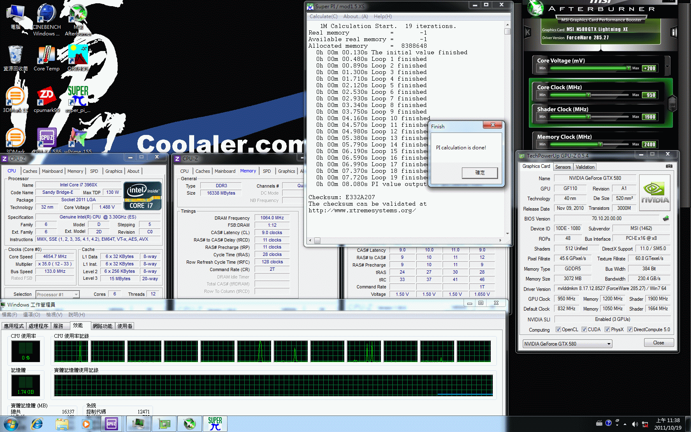Viewport: 691px width, 432px height.
Task: Click the GPU-Z screenshot camera icon
Action: 669,166
